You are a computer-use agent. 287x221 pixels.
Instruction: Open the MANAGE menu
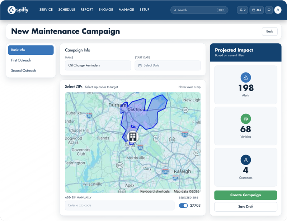[126, 10]
